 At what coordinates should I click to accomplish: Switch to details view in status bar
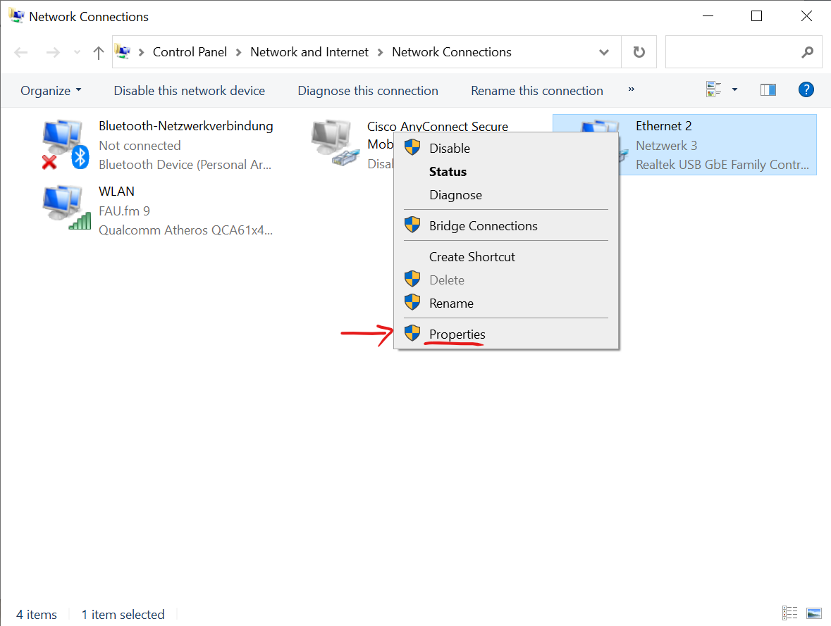[790, 613]
